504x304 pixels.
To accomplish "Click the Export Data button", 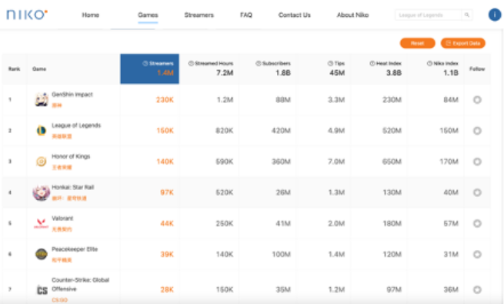I will click(x=463, y=43).
